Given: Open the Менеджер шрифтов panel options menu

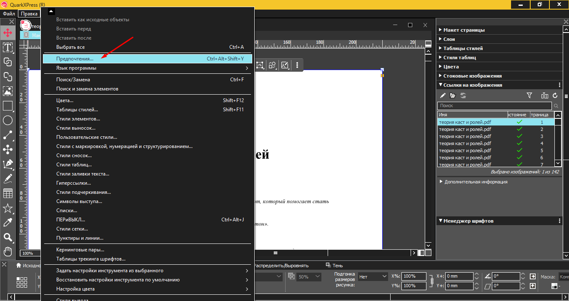Looking at the screenshot, I should 559,221.
